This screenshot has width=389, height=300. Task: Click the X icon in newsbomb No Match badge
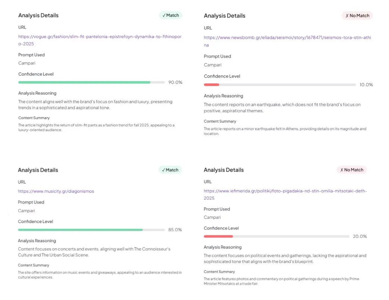click(347, 16)
